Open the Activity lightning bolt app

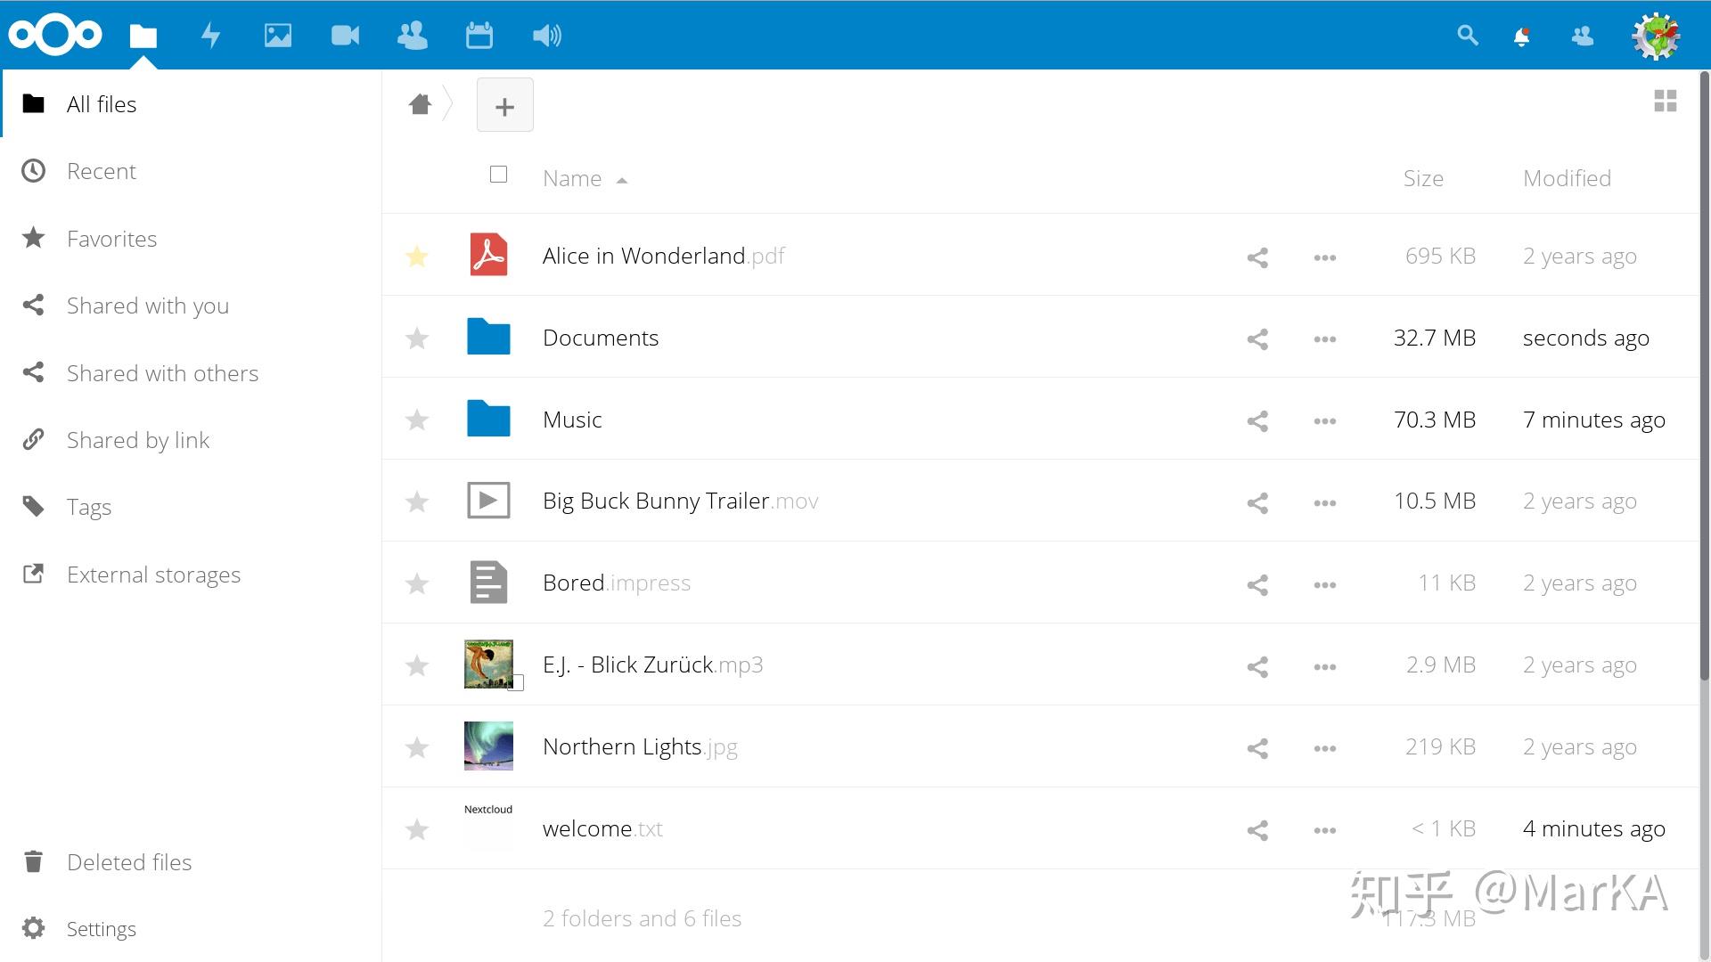pyautogui.click(x=210, y=36)
